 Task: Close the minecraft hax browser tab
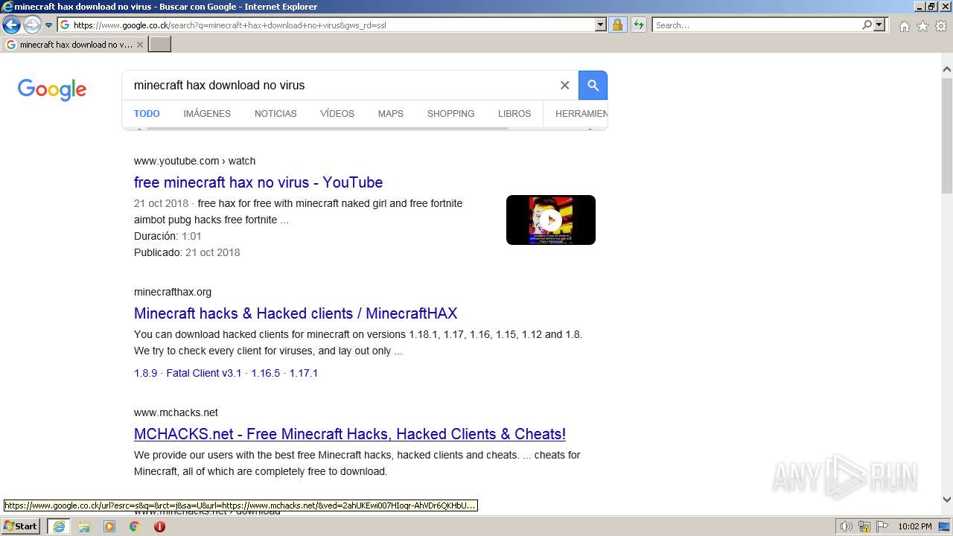pos(139,45)
